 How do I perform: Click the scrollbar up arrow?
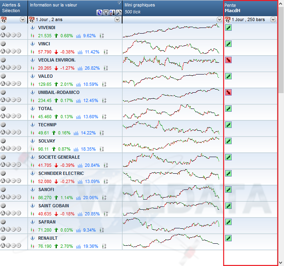click(281, 3)
